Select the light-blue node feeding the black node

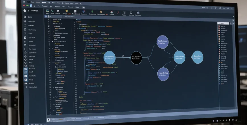pyautogui.click(x=110, y=58)
